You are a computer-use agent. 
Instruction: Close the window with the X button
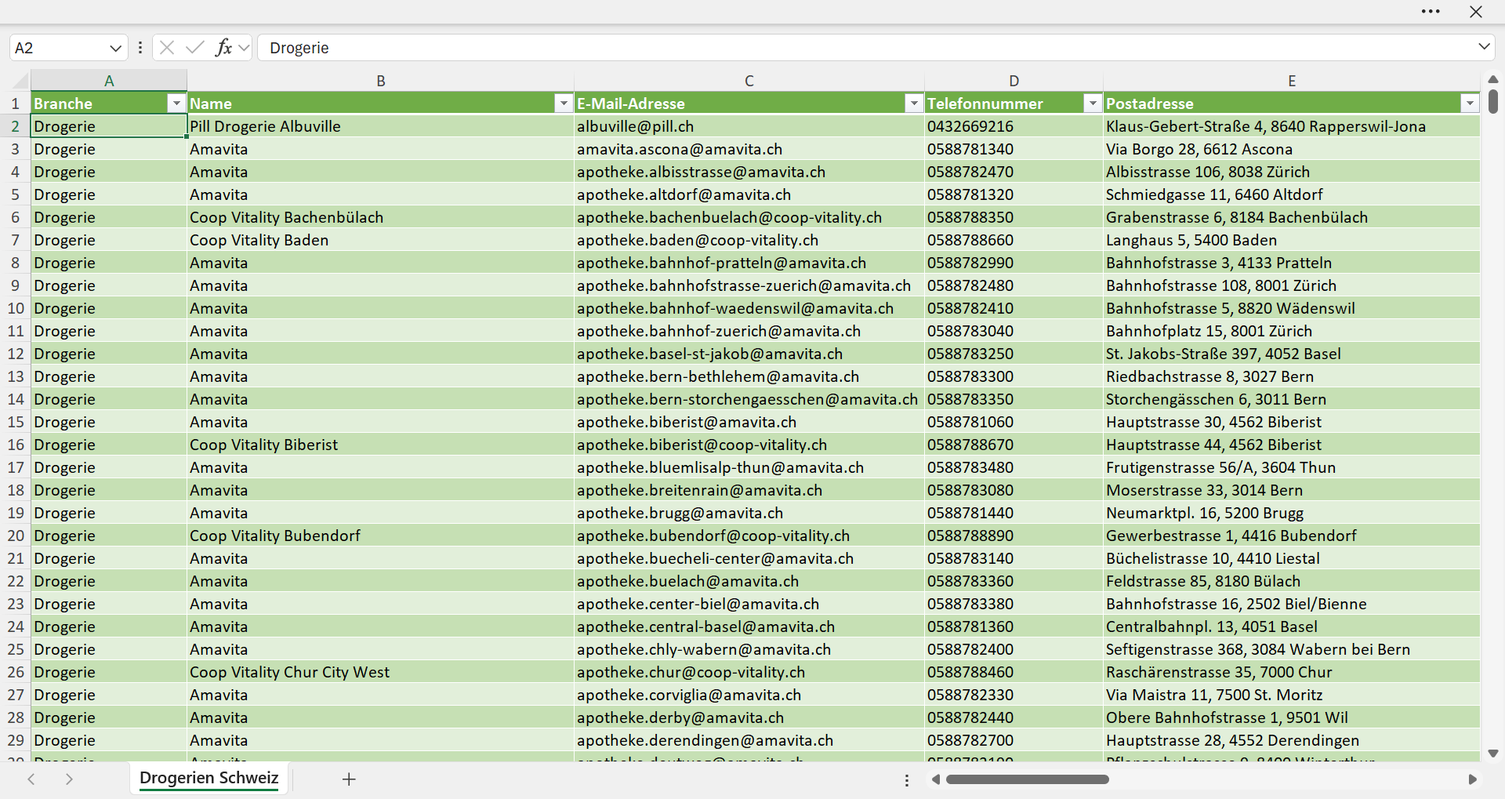[1476, 12]
